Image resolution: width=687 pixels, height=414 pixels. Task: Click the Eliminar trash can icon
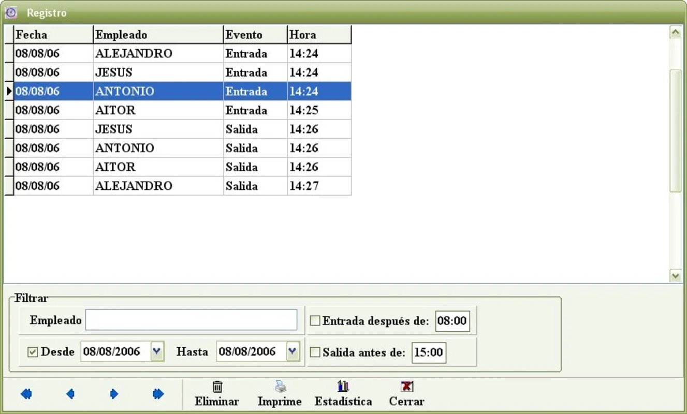(217, 387)
